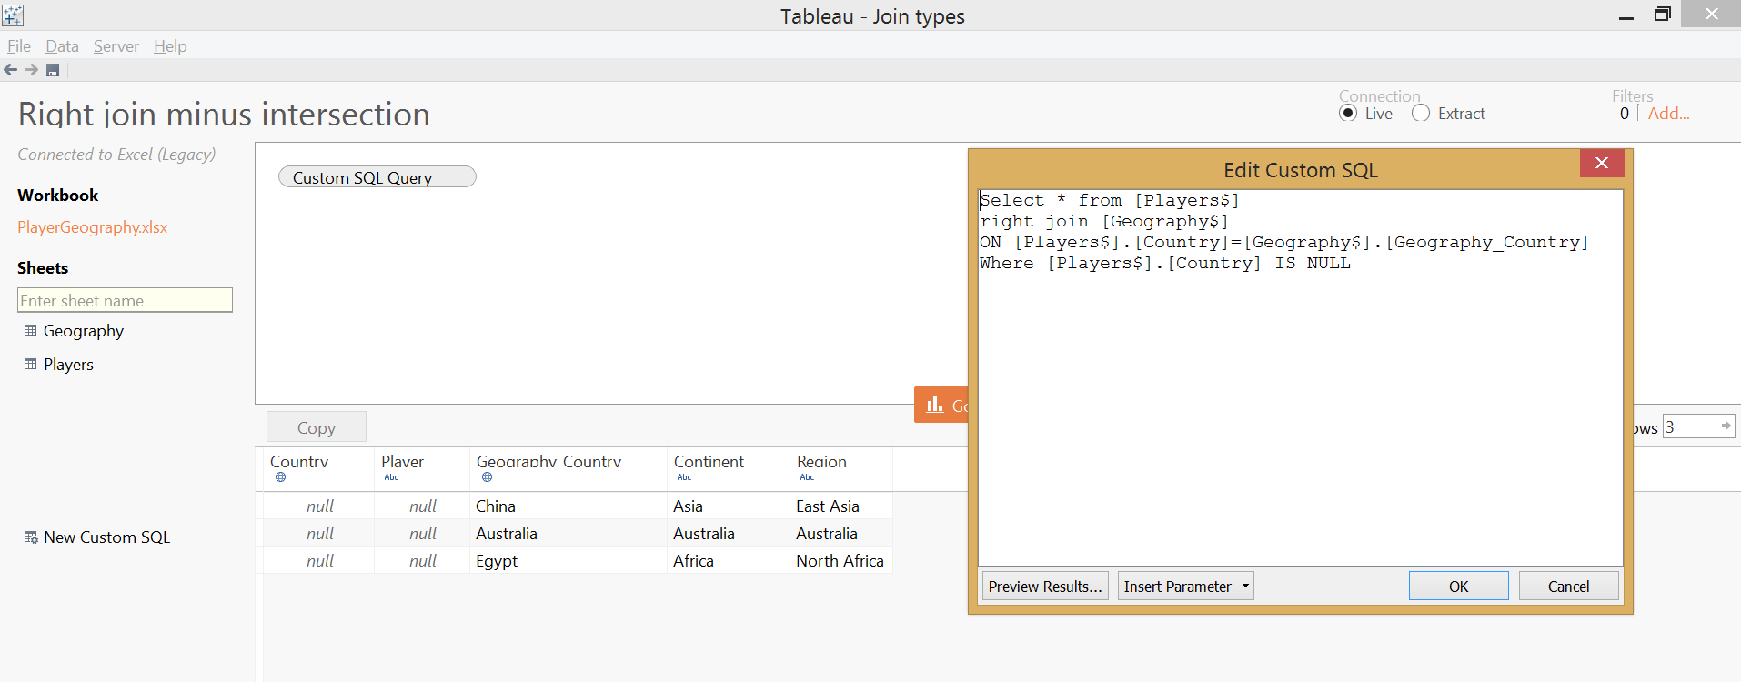The width and height of the screenshot is (1741, 682).
Task: Select the Live connection radio button
Action: pos(1348,114)
